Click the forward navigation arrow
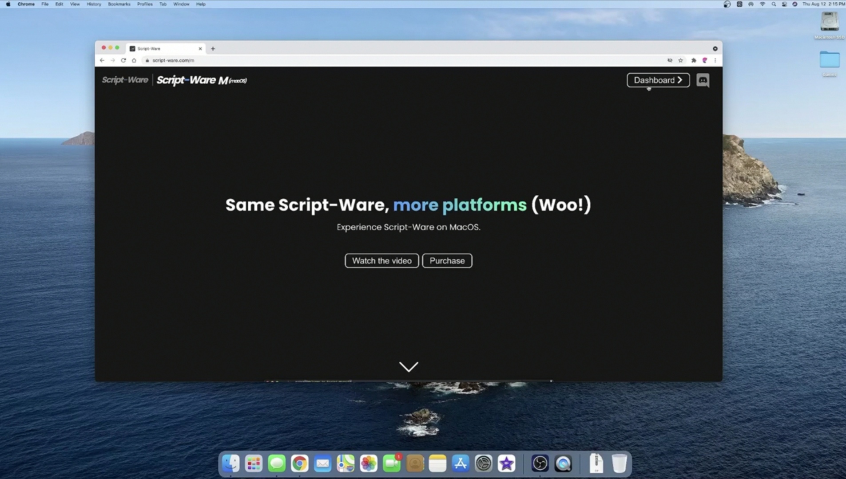Image resolution: width=846 pixels, height=479 pixels. coord(113,60)
